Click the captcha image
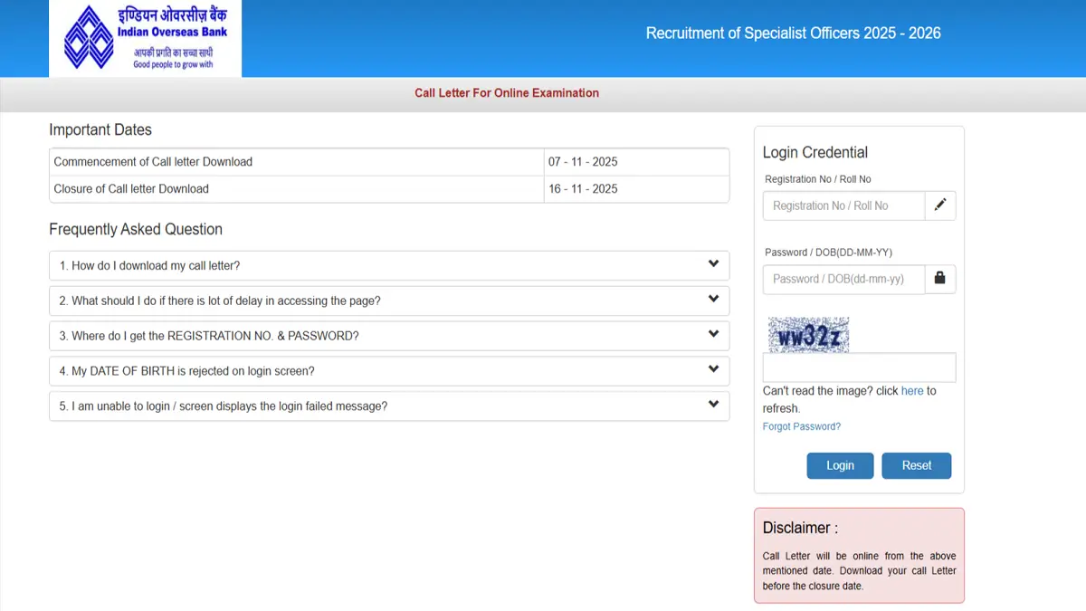The height and width of the screenshot is (611, 1086). pyautogui.click(x=808, y=335)
